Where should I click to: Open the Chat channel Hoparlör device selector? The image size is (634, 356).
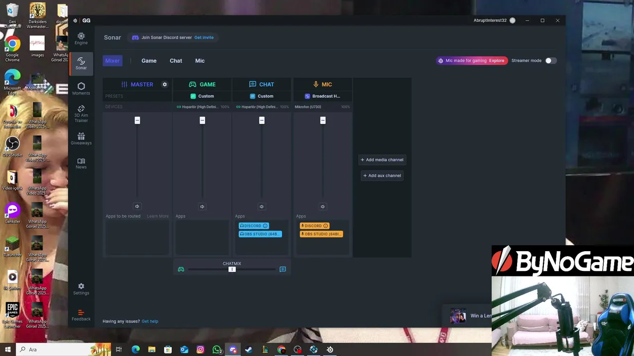point(262,107)
